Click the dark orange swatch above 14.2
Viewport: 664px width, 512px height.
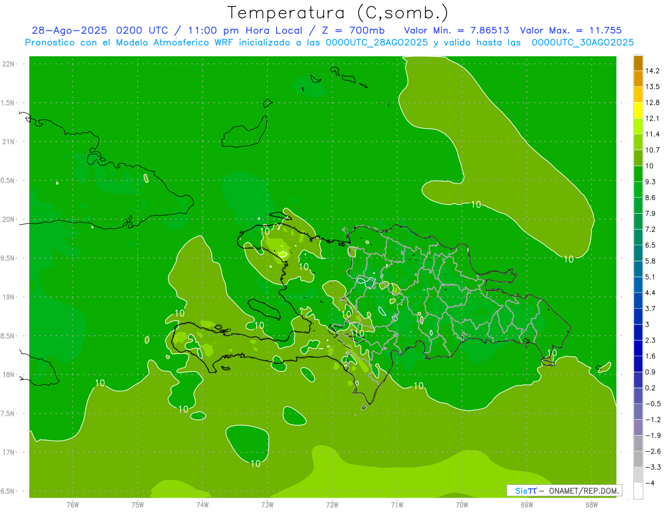[x=638, y=63]
